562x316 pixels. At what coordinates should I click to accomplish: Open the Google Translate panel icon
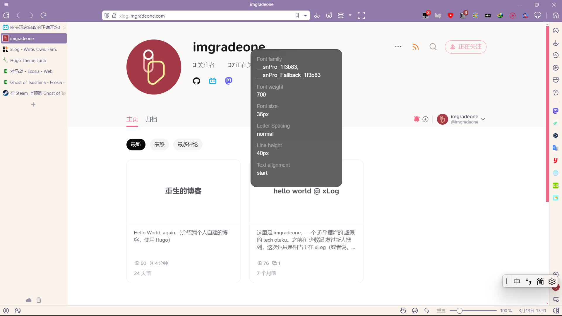556,148
